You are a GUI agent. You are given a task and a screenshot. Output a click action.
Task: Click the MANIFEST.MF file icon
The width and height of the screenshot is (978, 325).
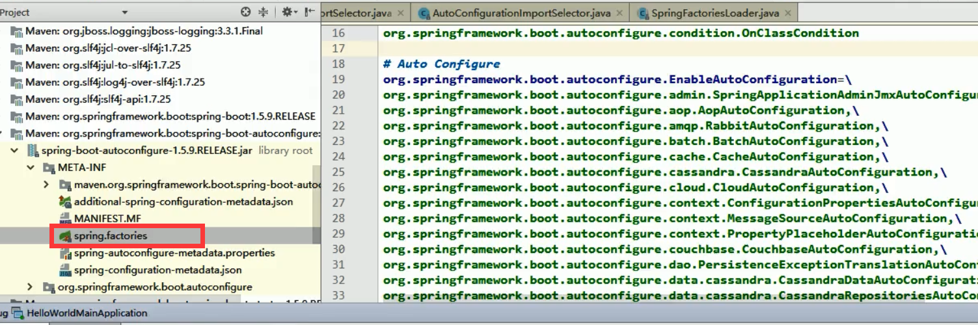(x=65, y=218)
